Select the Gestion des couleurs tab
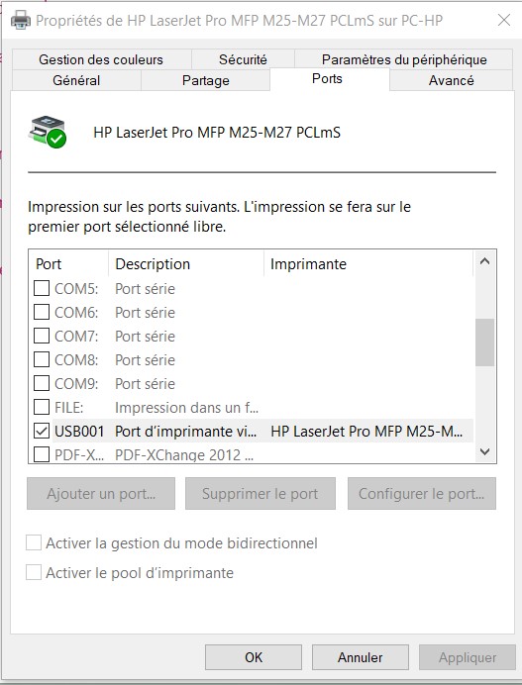This screenshot has width=522, height=685. [x=101, y=59]
